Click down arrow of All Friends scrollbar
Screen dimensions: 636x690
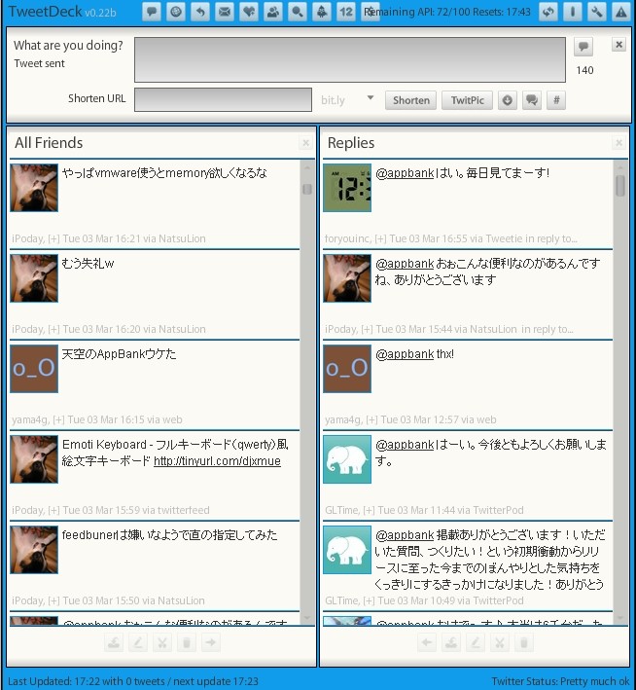click(x=307, y=618)
